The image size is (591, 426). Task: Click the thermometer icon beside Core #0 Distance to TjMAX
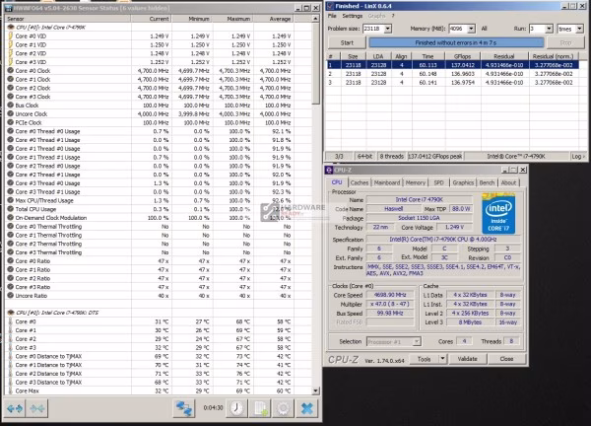tap(11, 356)
